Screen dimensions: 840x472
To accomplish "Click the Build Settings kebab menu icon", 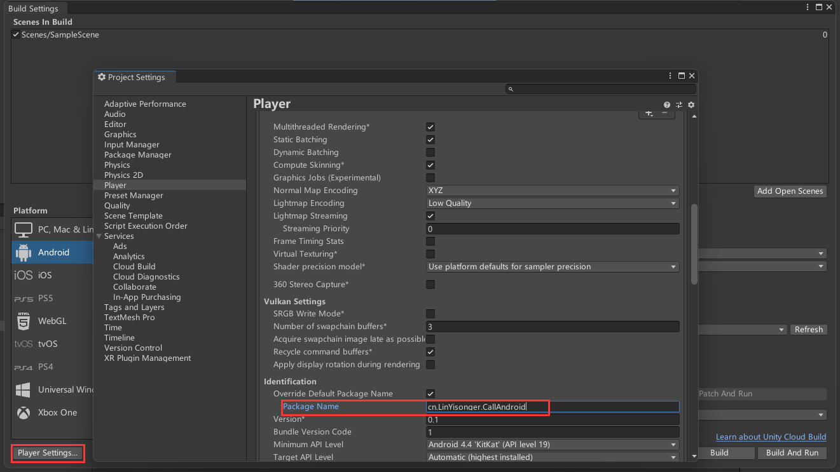I will 808,7.
